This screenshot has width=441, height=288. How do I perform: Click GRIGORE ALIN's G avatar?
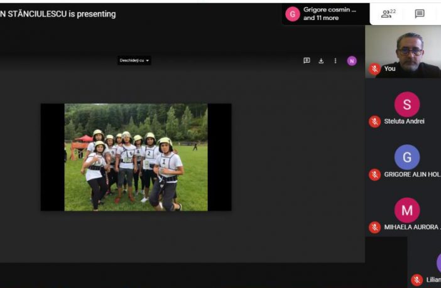[x=407, y=157]
